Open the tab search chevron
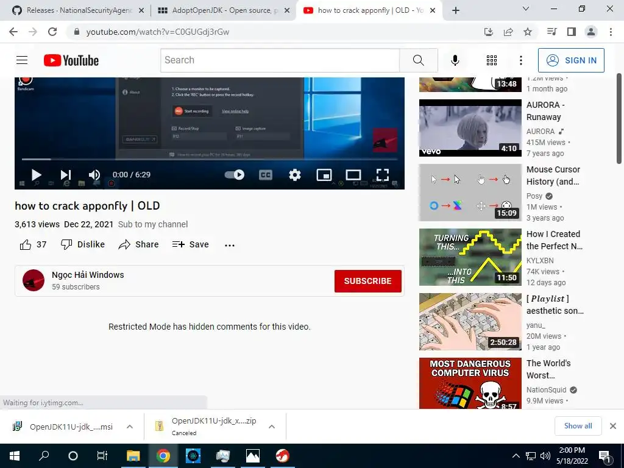The width and height of the screenshot is (624, 468). point(526,9)
